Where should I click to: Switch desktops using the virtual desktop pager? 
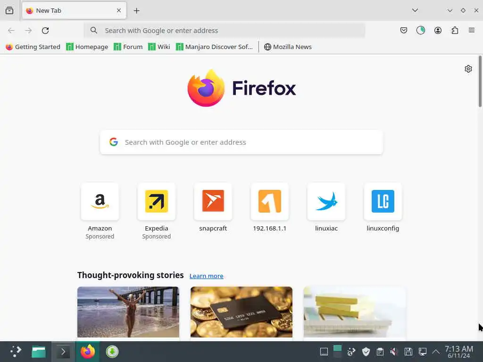(x=337, y=352)
